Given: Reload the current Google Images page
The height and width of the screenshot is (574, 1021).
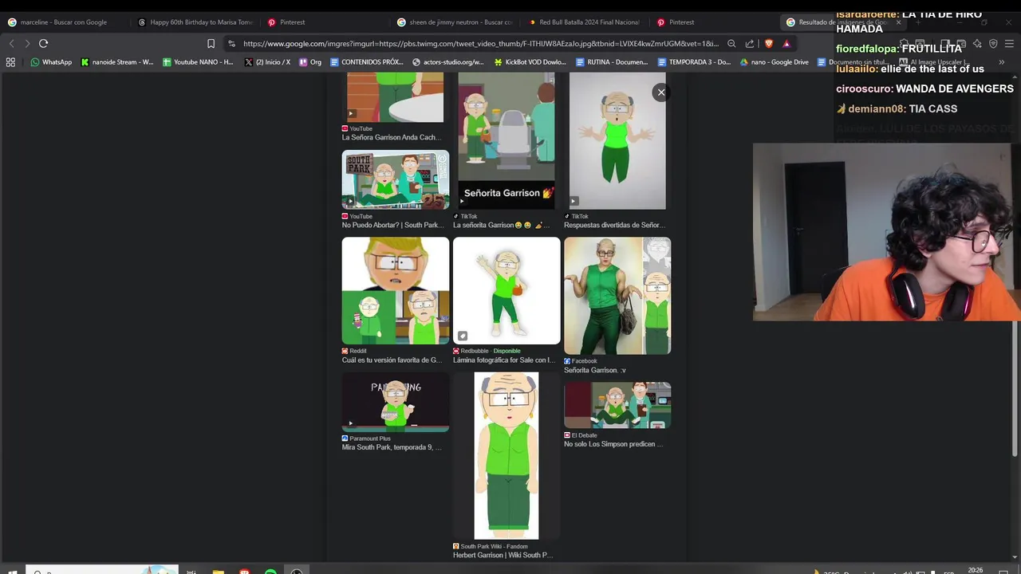Looking at the screenshot, I should [44, 44].
